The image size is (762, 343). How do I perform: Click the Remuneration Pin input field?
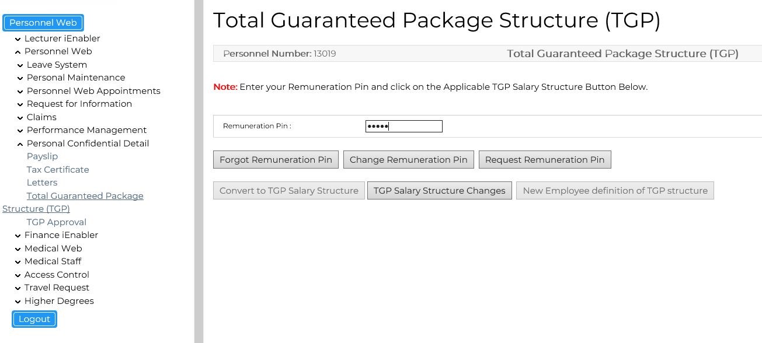point(403,126)
